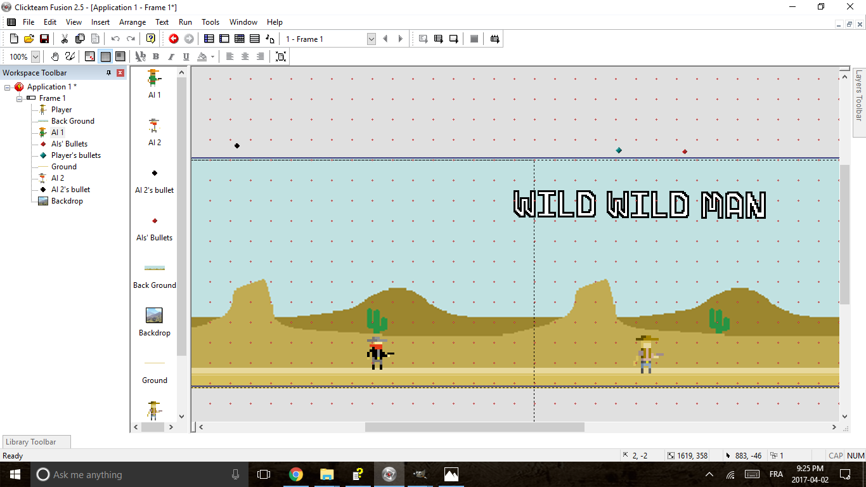Collapse the Frame 1 tree node
The image size is (866, 487).
coord(19,98)
